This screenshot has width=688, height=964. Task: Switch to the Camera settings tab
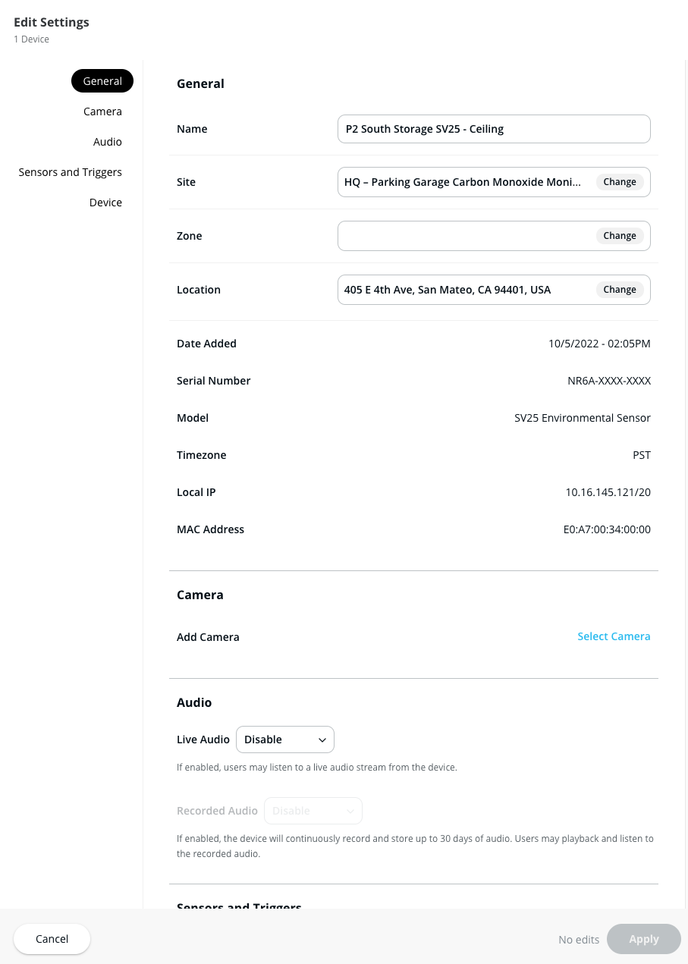coord(102,111)
